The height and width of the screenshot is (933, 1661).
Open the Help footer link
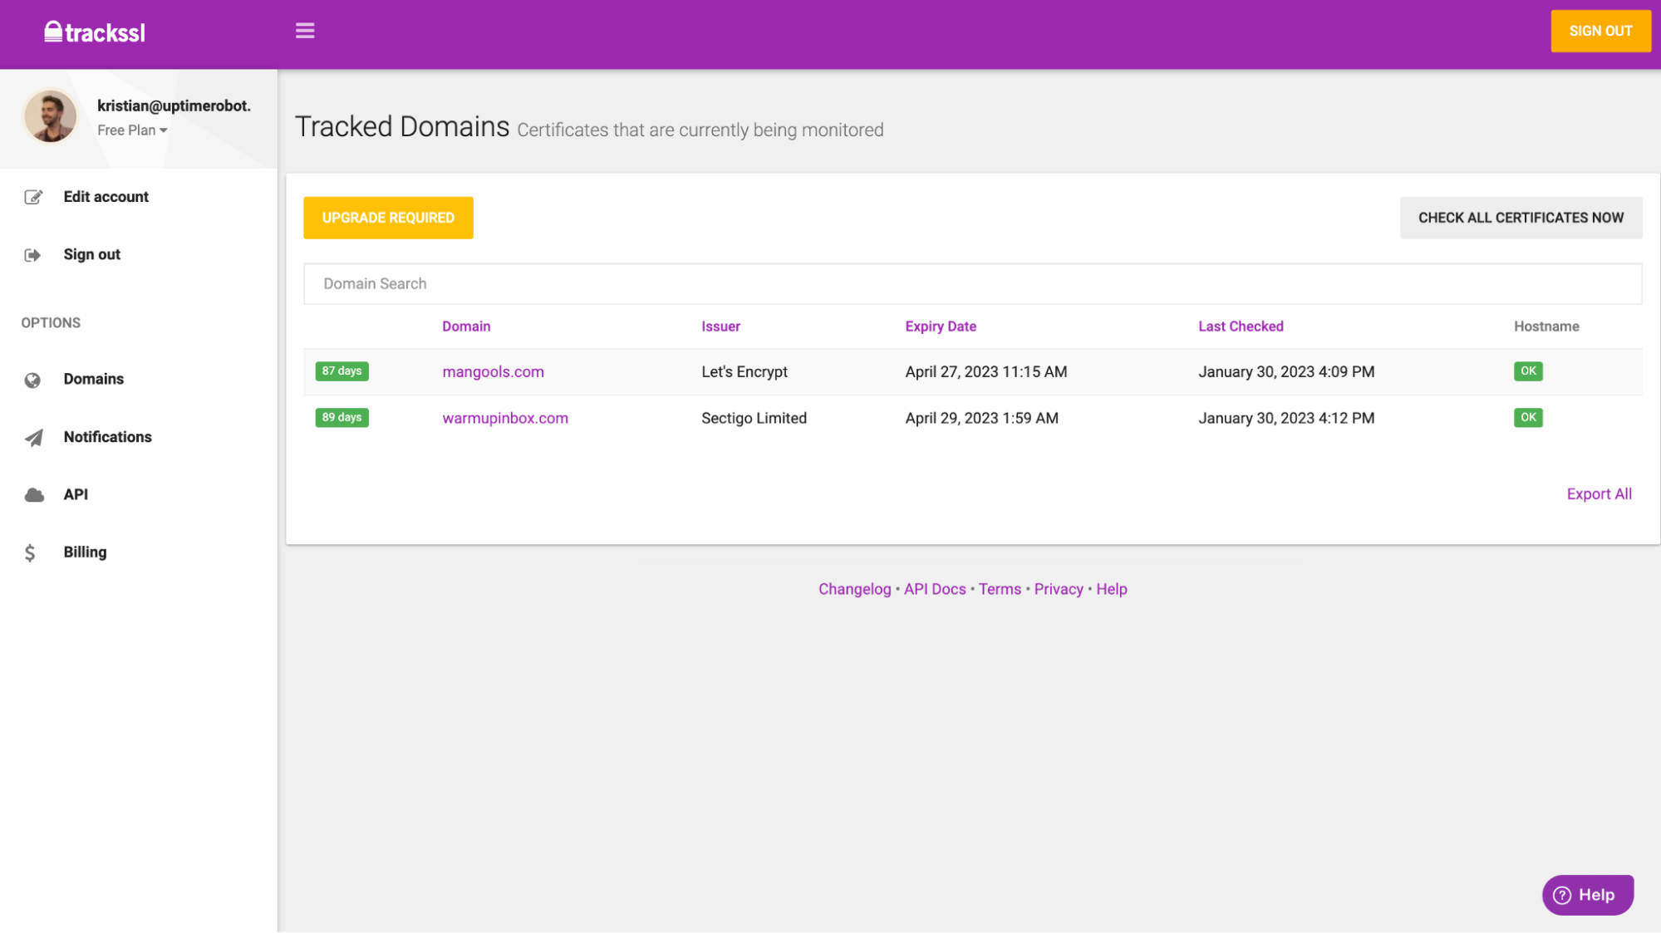(x=1111, y=589)
